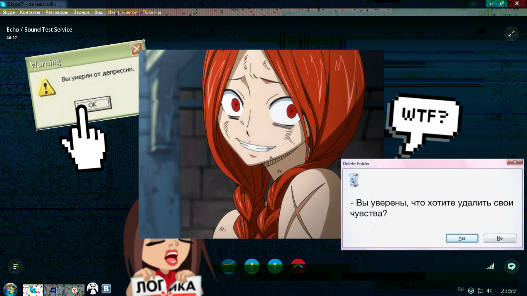Open the Разговоры menu
The width and height of the screenshot is (527, 296).
pos(57,12)
